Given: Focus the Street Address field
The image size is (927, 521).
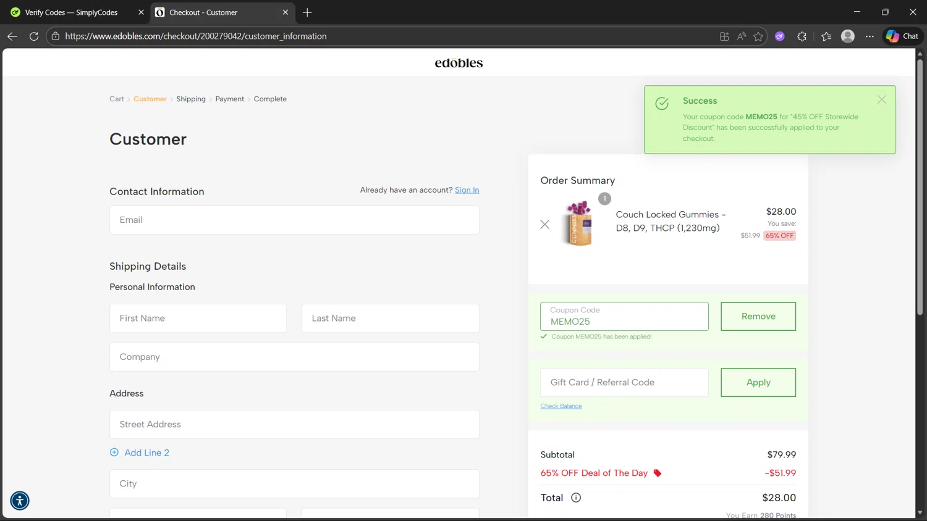Looking at the screenshot, I should [x=294, y=425].
